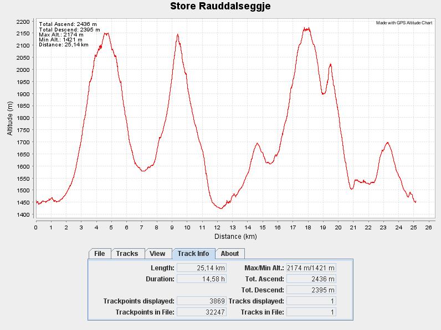
Task: Click the 'Made with GPS Altitude Chart' label
Action: (404, 23)
